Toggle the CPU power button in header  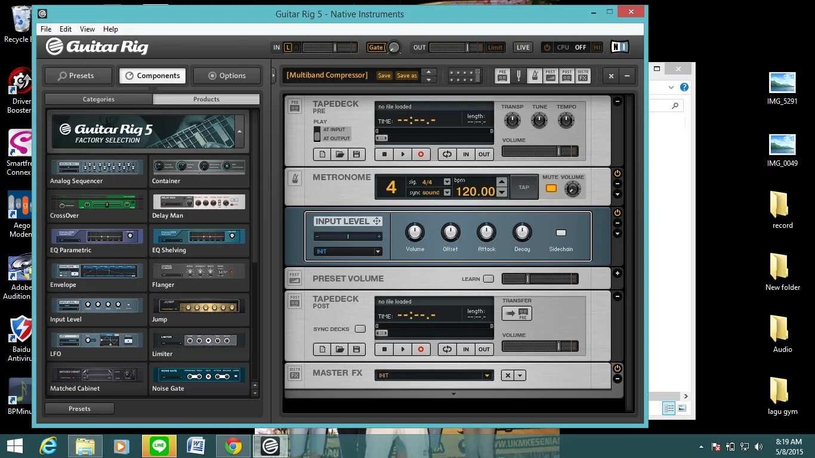[547, 47]
